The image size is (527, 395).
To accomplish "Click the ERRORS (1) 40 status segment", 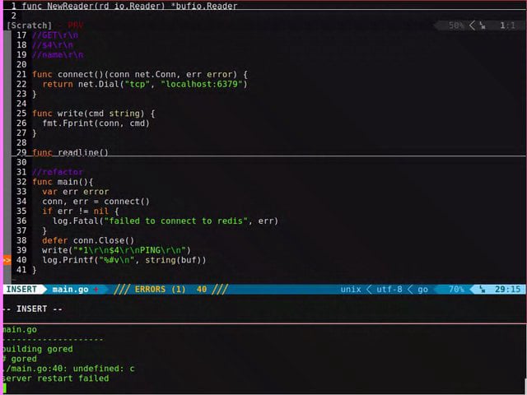I will coord(170,289).
